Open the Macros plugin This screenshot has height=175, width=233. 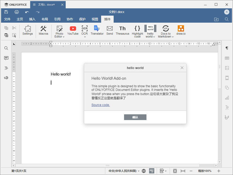[x=44, y=30]
